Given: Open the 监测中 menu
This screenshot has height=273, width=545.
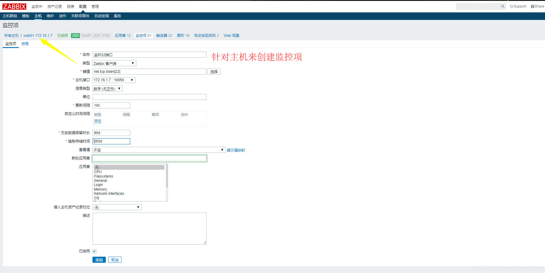Looking at the screenshot, I should (37, 6).
